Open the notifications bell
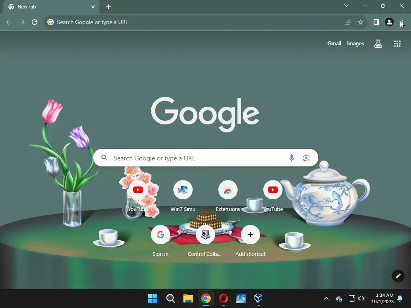The width and height of the screenshot is (411, 308). pos(400,298)
